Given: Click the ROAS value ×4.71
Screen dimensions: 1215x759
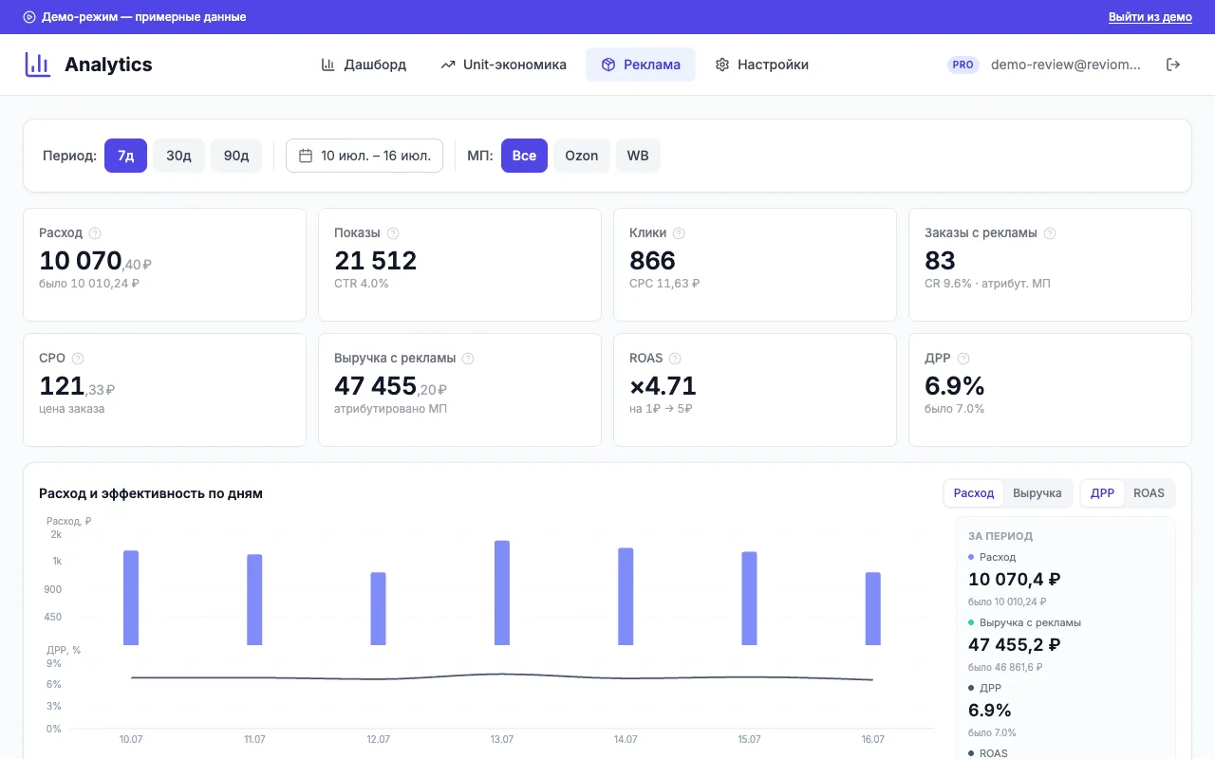Looking at the screenshot, I should 663,386.
